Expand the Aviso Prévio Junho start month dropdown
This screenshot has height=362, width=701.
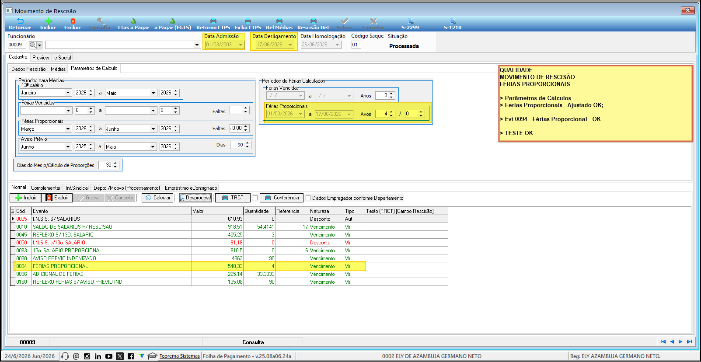pyautogui.click(x=68, y=147)
